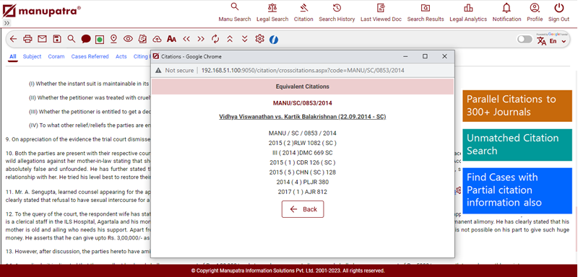Open Last Viewed Doc icon
Screen dimensions: 578x277
381,12
